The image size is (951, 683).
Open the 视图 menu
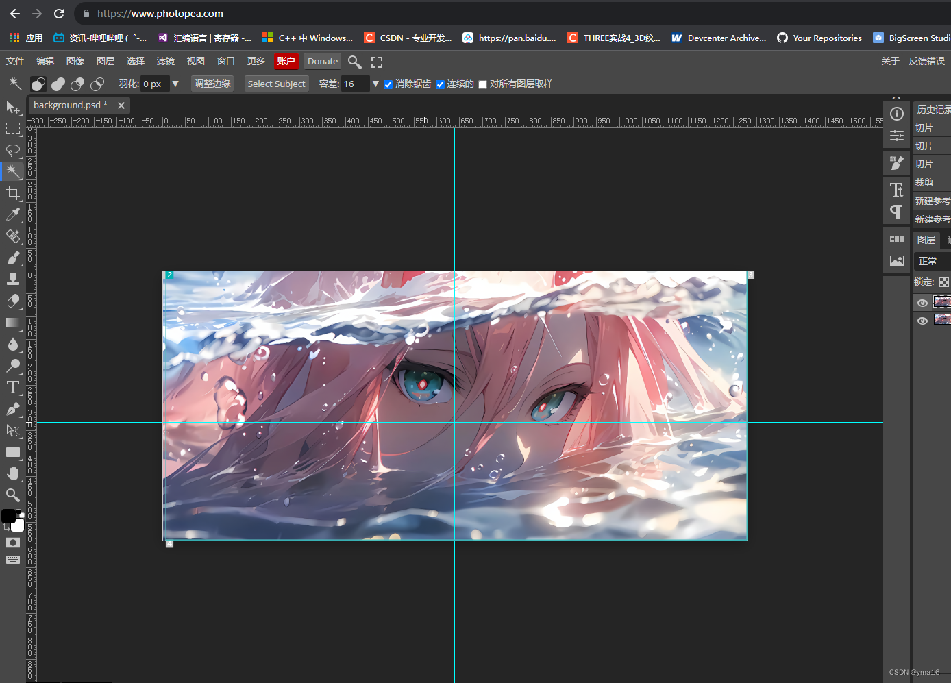tap(196, 61)
